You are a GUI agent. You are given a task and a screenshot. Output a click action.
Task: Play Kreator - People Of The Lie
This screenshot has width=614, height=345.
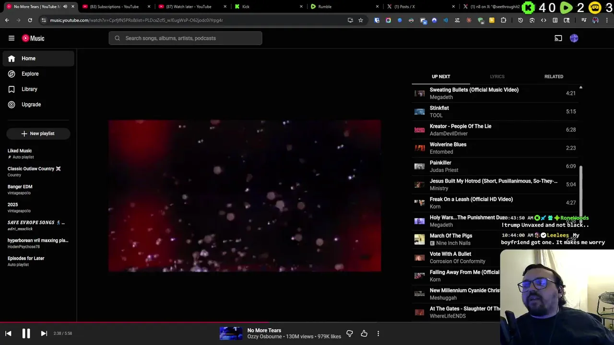pos(495,130)
